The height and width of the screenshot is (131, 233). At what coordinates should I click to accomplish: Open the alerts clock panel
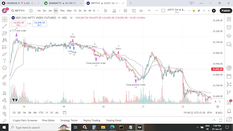coord(229,27)
